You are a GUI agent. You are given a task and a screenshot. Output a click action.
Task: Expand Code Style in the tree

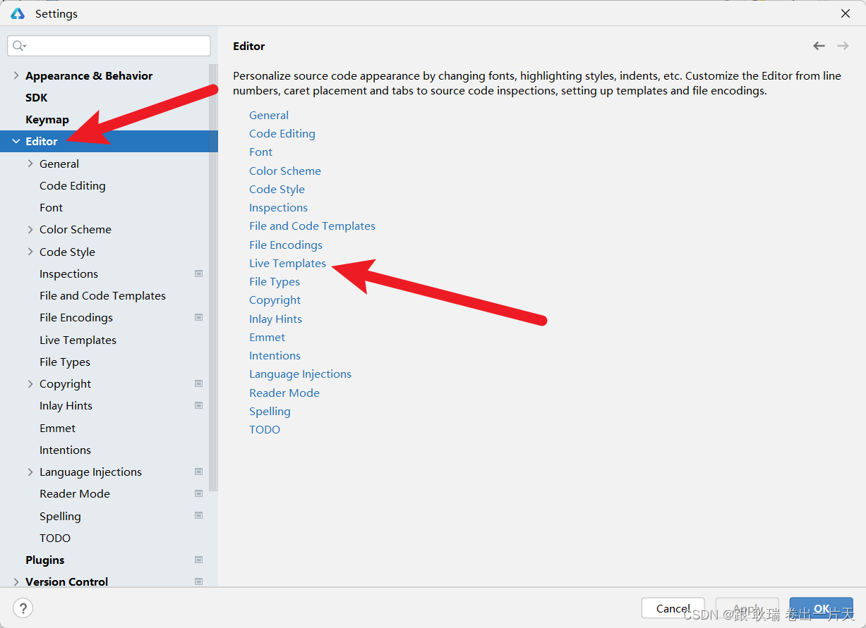click(30, 252)
